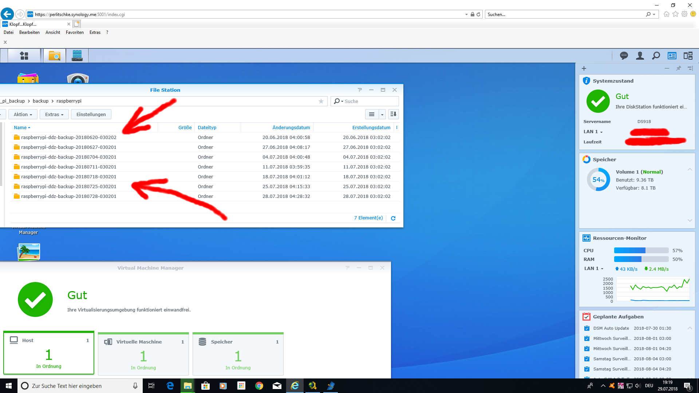Toggle the DSM Auto Update task checkbox

[587, 328]
